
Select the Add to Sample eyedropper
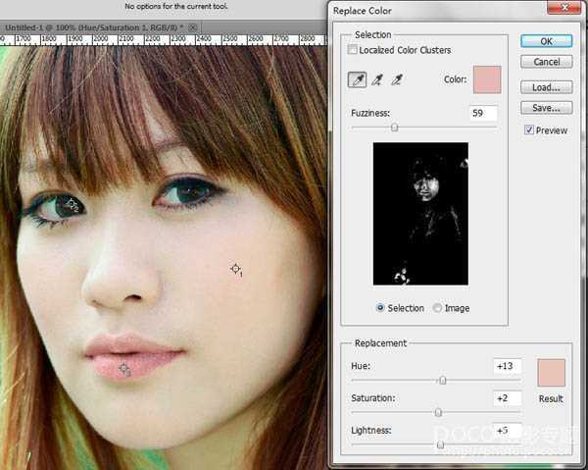pyautogui.click(x=377, y=80)
